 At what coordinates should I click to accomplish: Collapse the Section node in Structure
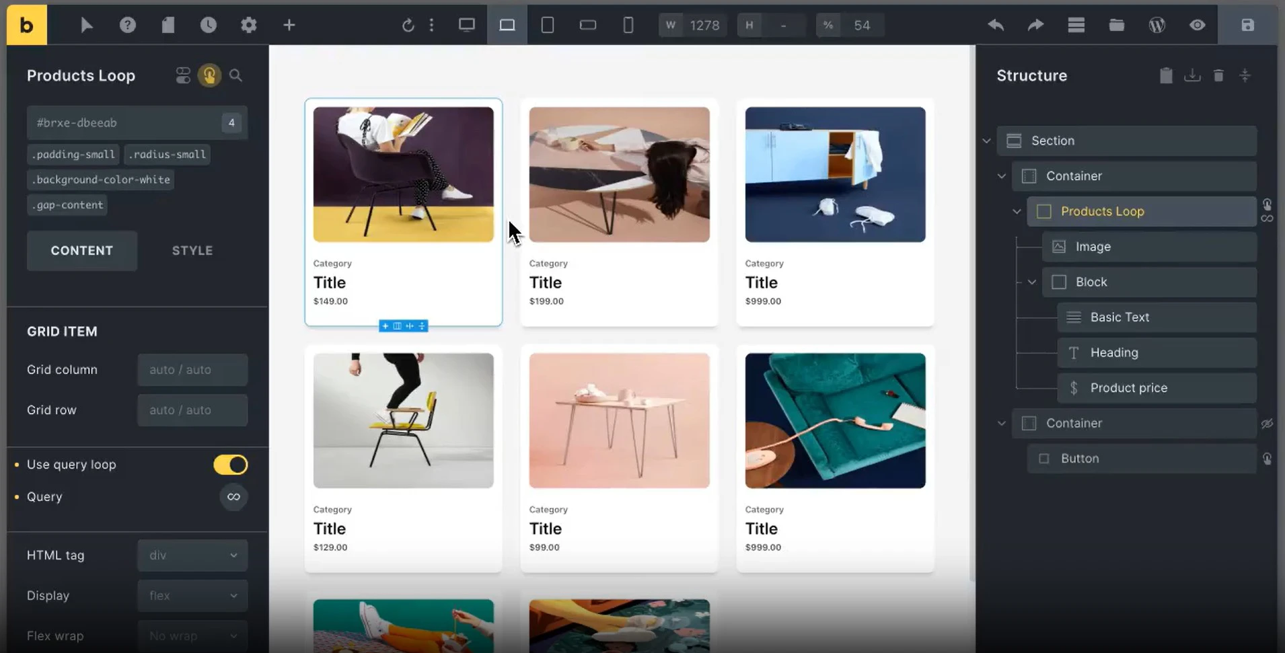click(x=986, y=141)
